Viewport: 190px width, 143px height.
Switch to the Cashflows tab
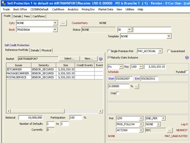click(x=39, y=16)
